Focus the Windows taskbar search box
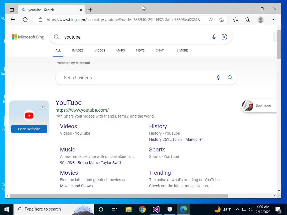 54,209
